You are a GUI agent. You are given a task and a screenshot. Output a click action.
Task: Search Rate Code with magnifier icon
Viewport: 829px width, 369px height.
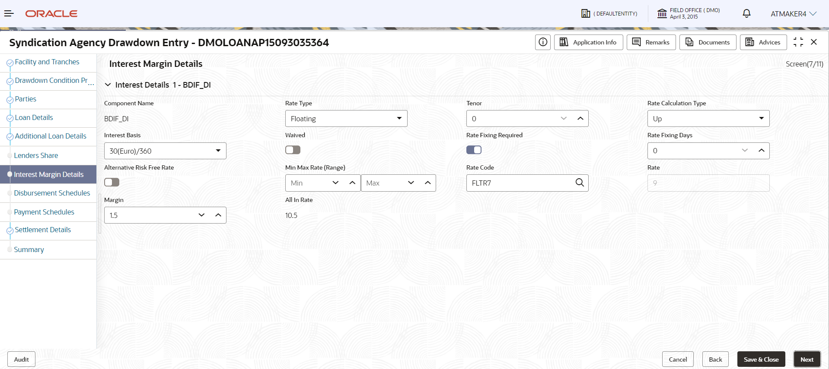[580, 183]
